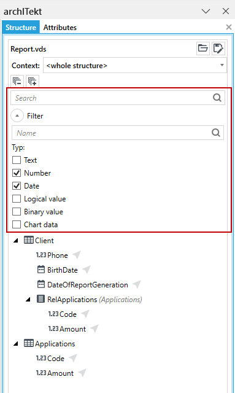Click the insert arrow beside DateOfReportGeneration
Image resolution: width=235 pixels, height=393 pixels.
click(x=137, y=285)
